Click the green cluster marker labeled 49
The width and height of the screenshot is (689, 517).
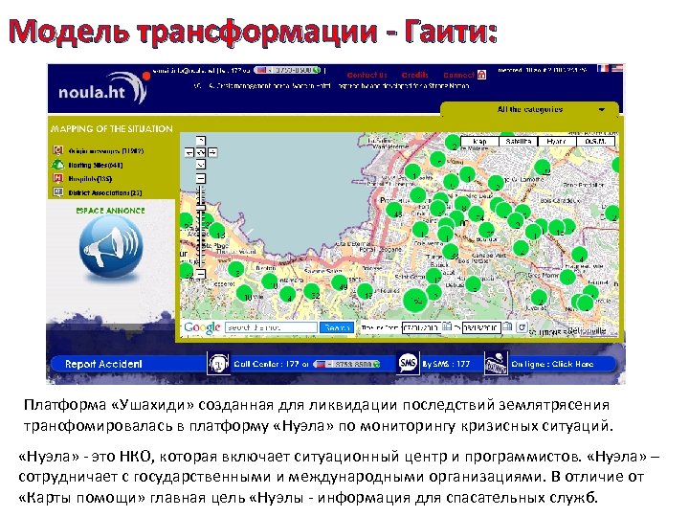(x=339, y=283)
